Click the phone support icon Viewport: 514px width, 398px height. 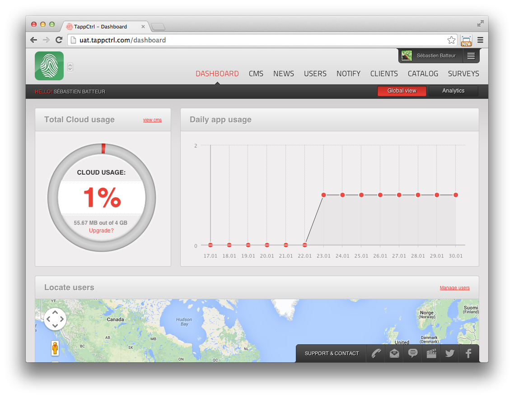tap(376, 353)
